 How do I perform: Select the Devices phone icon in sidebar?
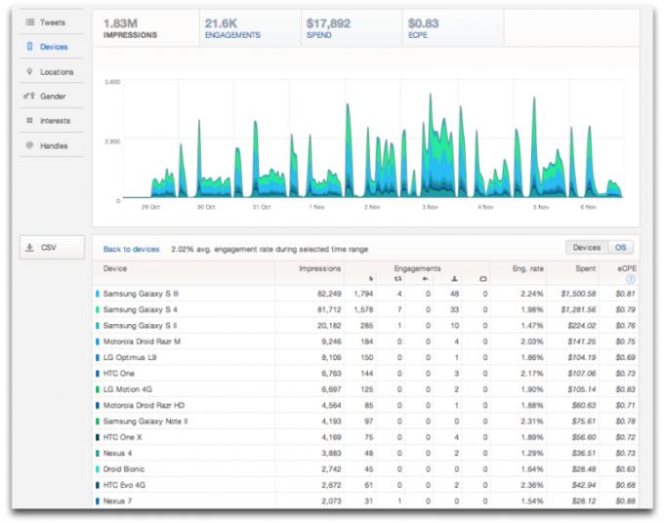29,47
